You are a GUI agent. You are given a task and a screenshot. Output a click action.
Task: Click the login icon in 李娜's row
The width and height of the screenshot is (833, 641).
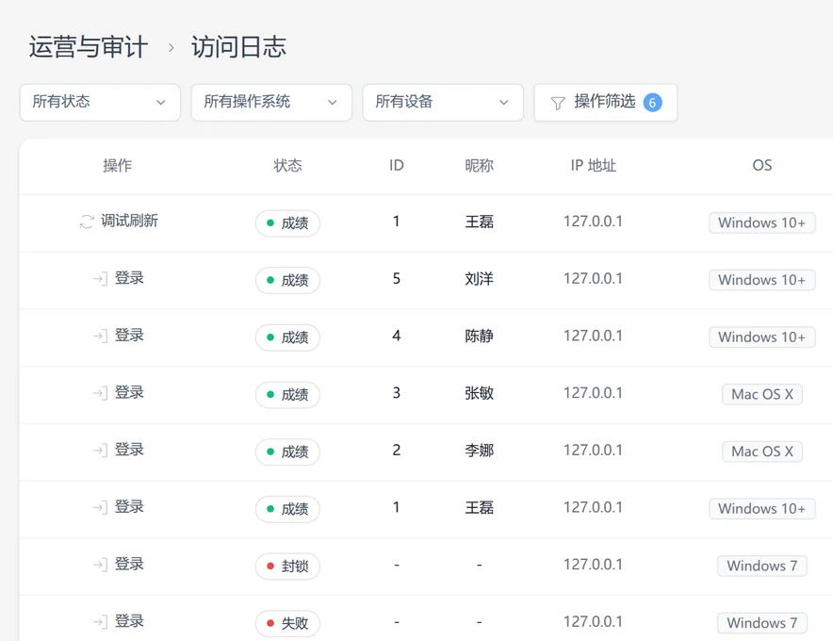coord(100,451)
